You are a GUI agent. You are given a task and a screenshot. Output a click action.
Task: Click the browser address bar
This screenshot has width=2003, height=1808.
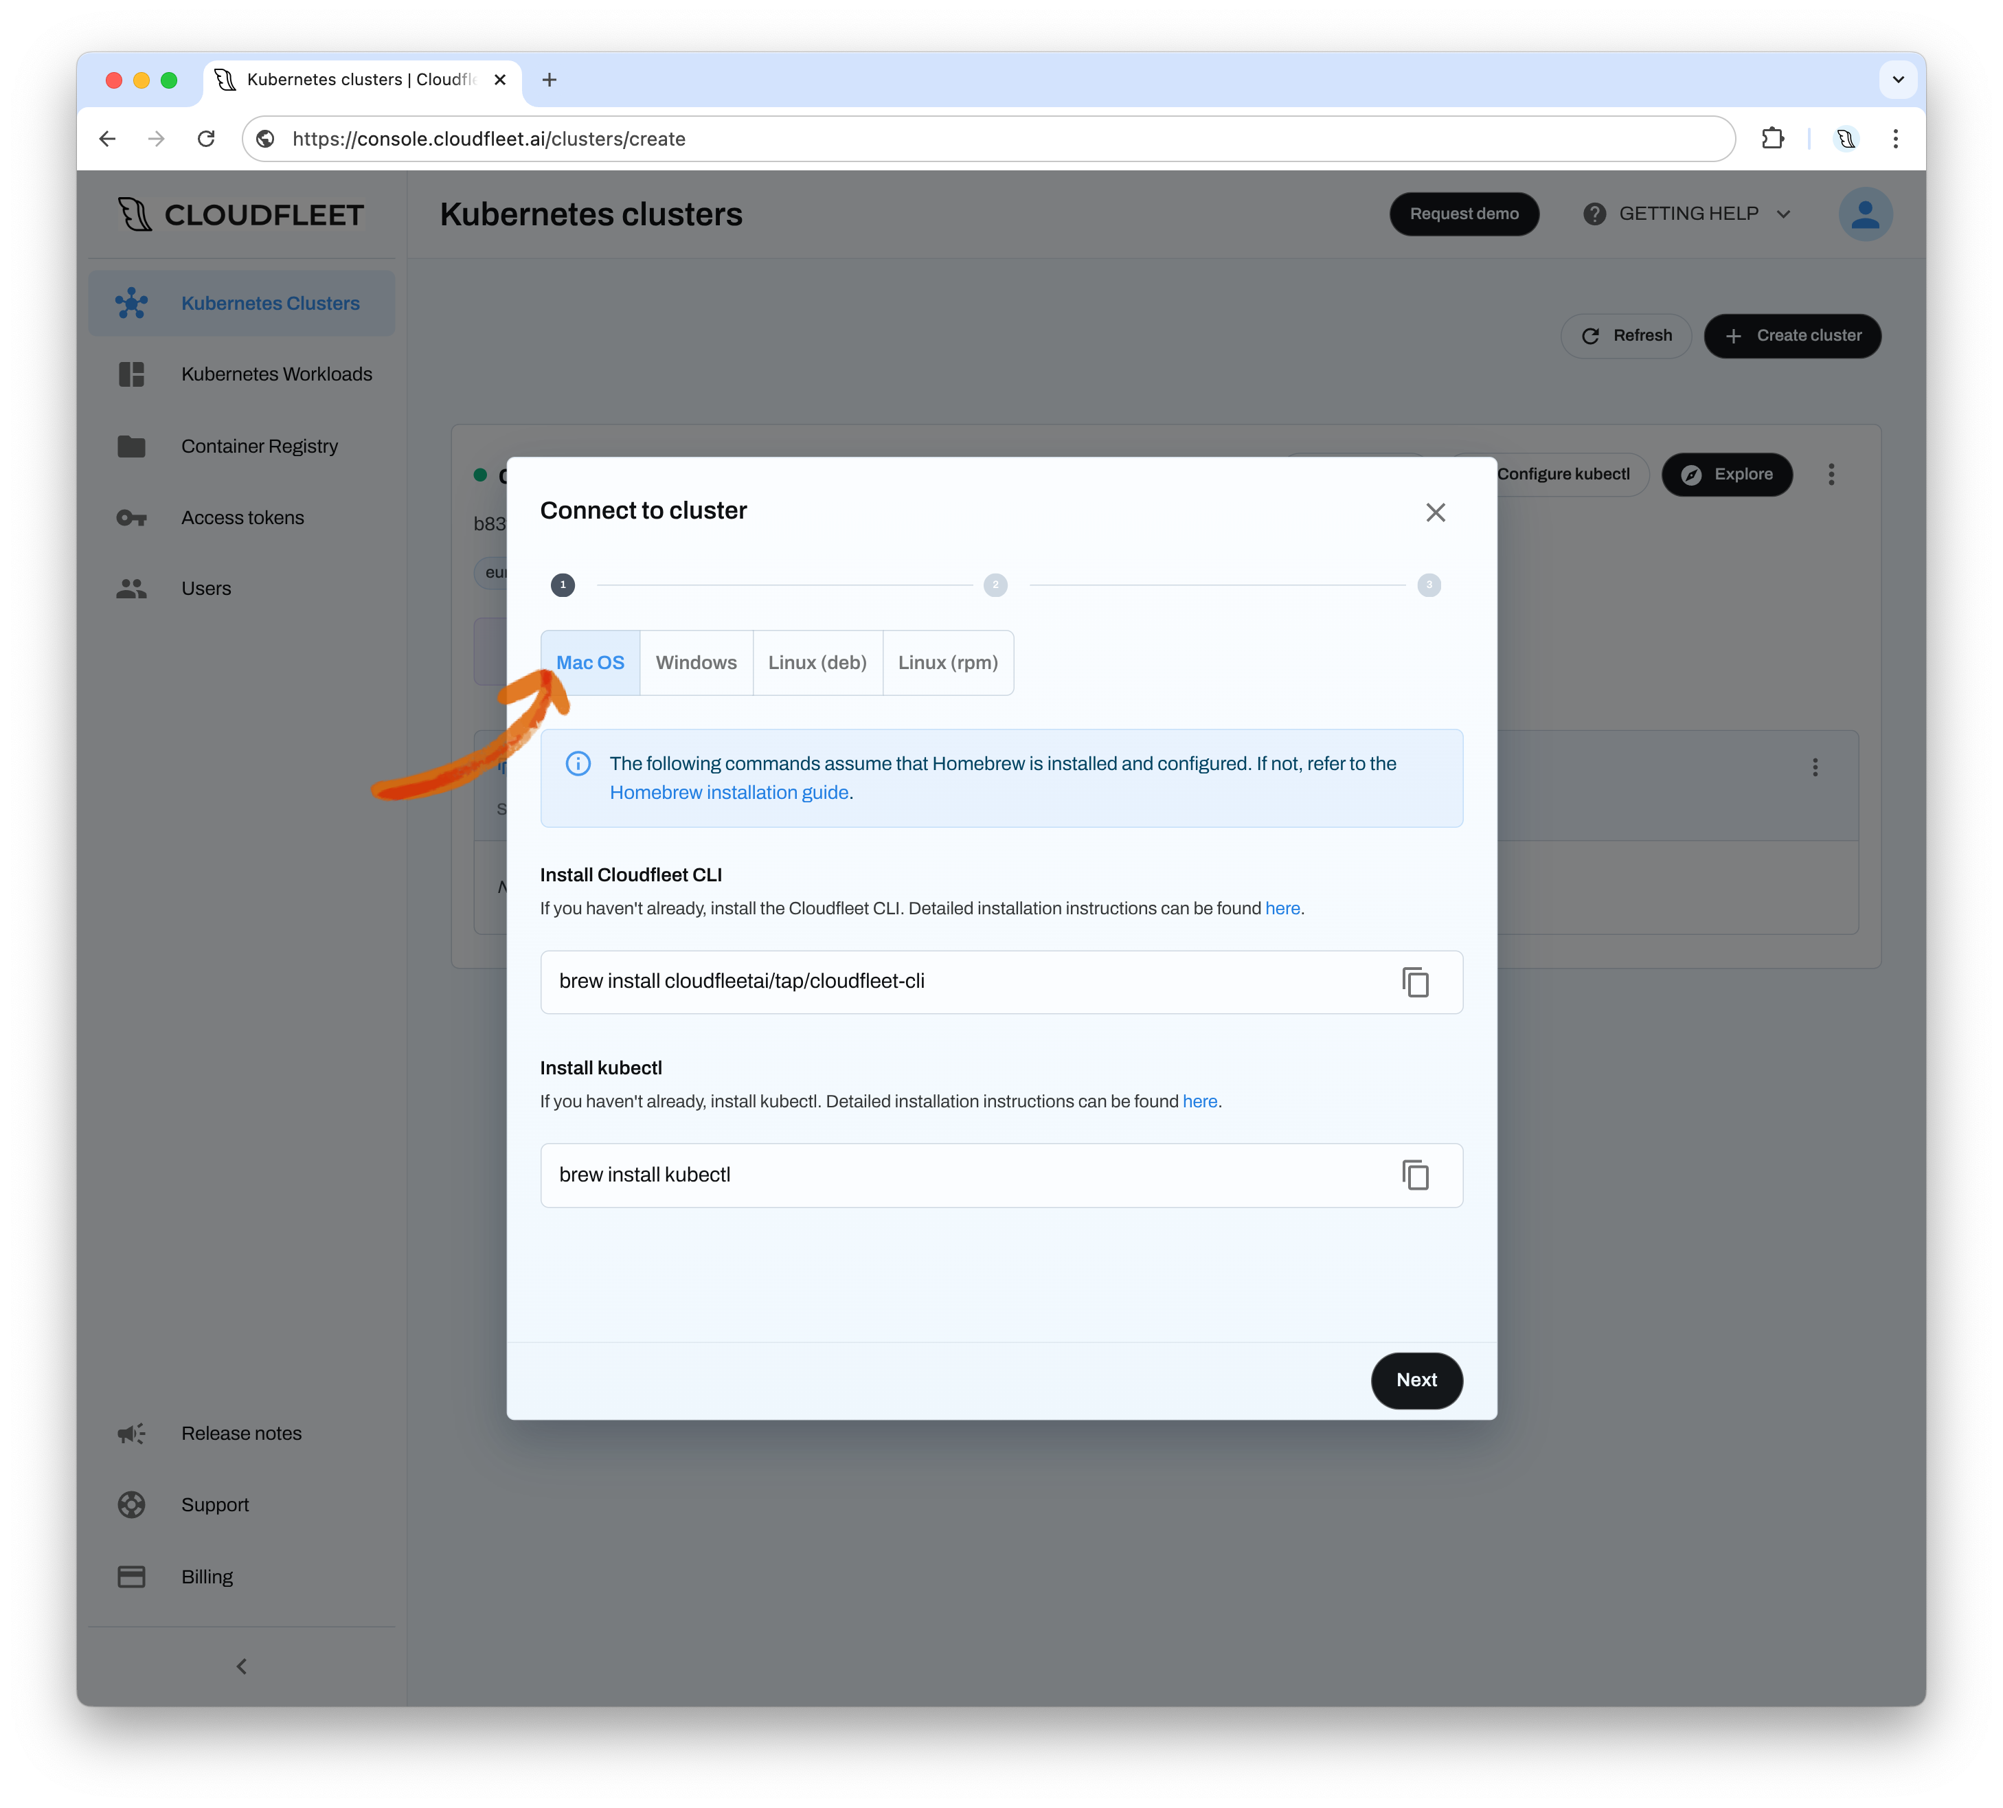988,139
